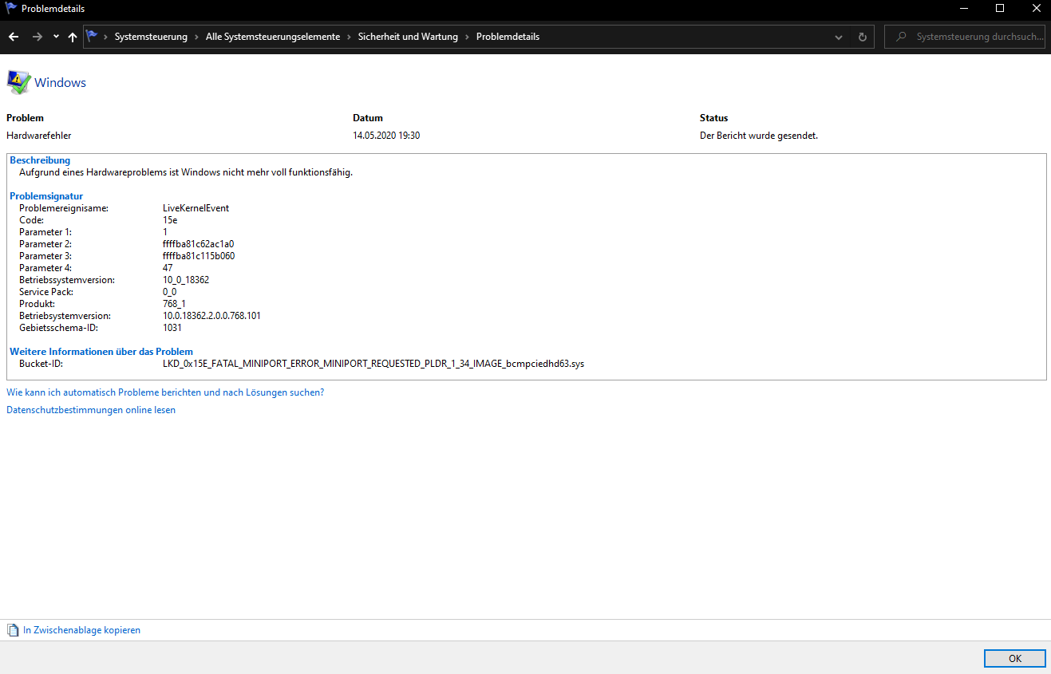This screenshot has width=1051, height=674.
Task: Click the hardware problem description sentence
Action: coord(186,172)
